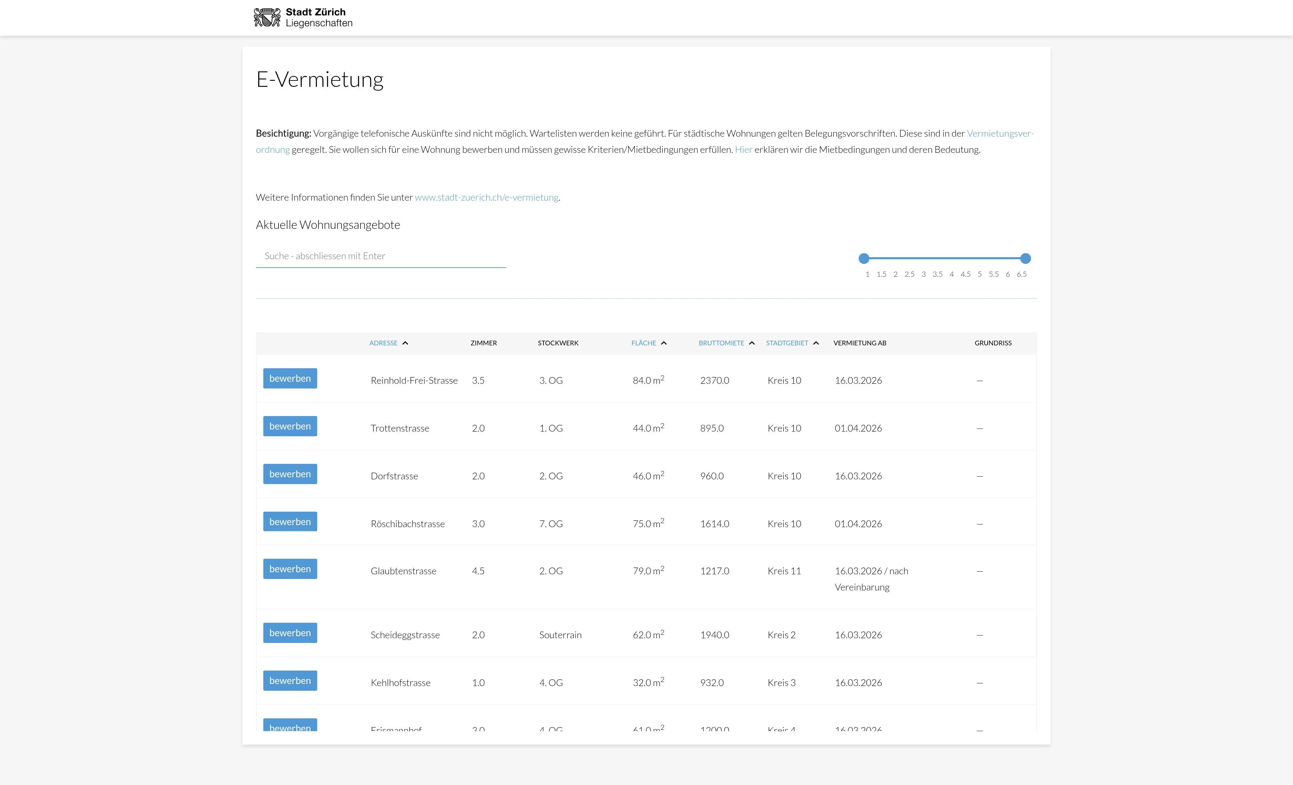The image size is (1293, 785).
Task: Click into the Suche search field
Action: pyautogui.click(x=380, y=256)
